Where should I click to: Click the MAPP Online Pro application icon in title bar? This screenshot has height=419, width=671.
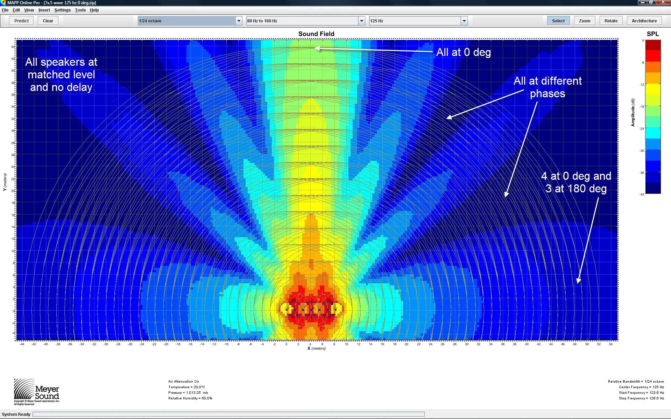3,2
